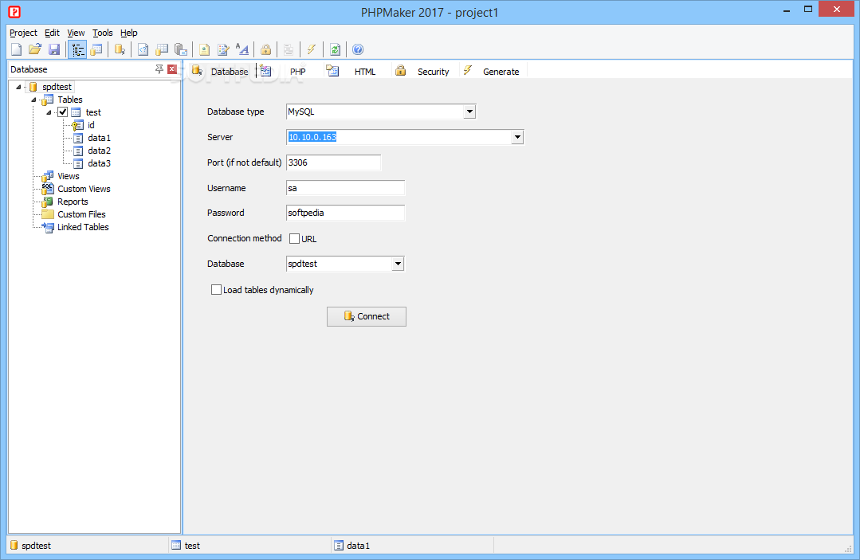Image resolution: width=860 pixels, height=560 pixels.
Task: Click the test table icon in status bar
Action: tap(176, 545)
